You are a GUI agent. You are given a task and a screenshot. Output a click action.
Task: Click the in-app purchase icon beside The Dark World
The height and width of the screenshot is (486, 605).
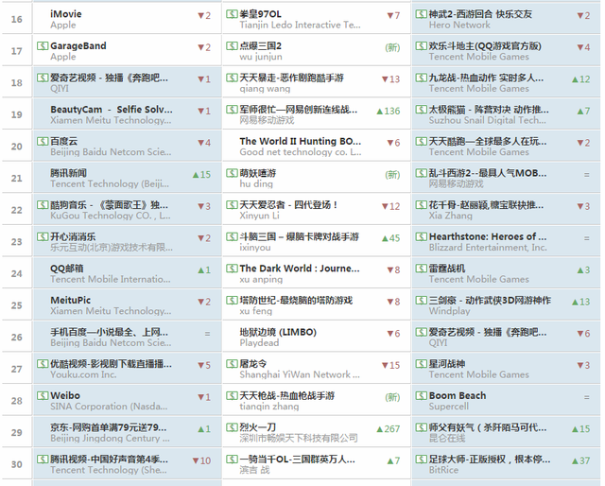pyautogui.click(x=232, y=269)
